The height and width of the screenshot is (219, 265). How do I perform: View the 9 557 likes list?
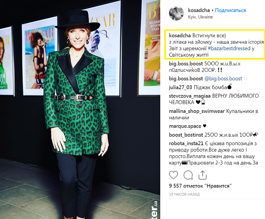coord(200,186)
